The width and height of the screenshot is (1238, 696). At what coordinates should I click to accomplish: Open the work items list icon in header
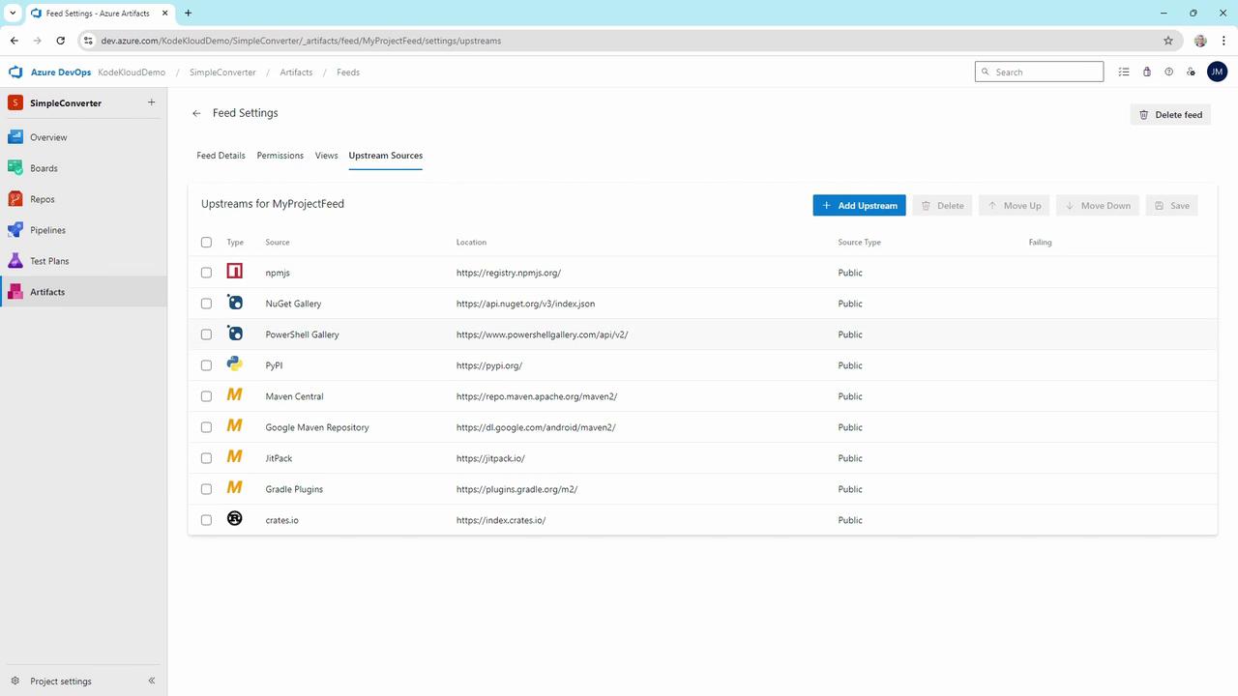(1124, 72)
